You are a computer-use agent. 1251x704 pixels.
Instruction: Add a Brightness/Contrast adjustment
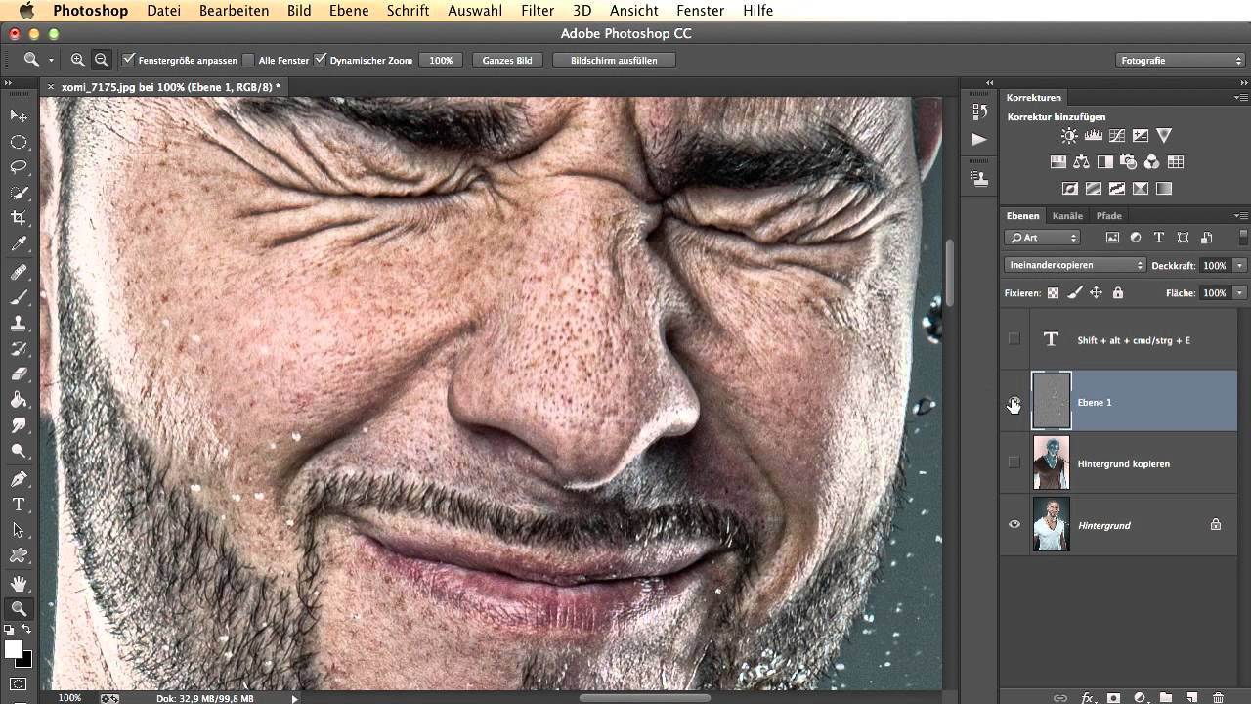tap(1069, 136)
